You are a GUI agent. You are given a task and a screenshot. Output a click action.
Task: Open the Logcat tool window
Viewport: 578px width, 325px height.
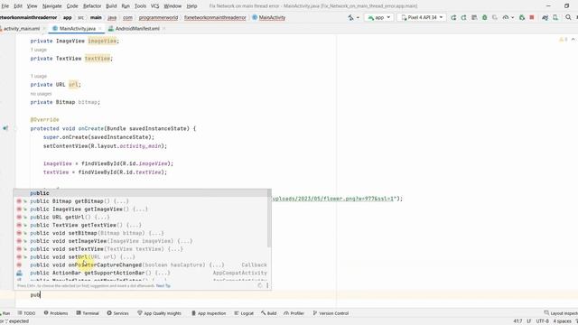click(x=244, y=313)
